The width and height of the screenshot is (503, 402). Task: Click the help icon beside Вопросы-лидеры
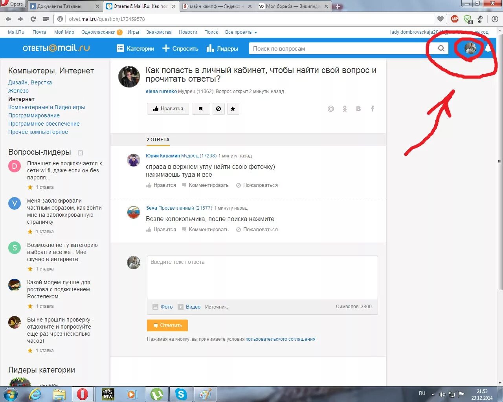80,153
